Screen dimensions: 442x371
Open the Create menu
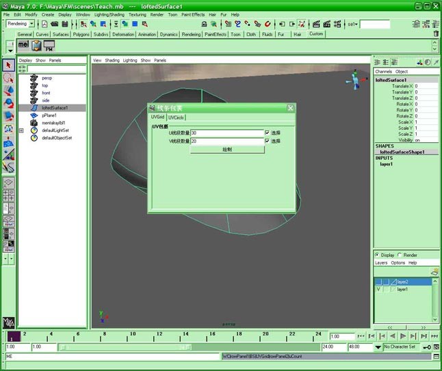pyautogui.click(x=48, y=14)
